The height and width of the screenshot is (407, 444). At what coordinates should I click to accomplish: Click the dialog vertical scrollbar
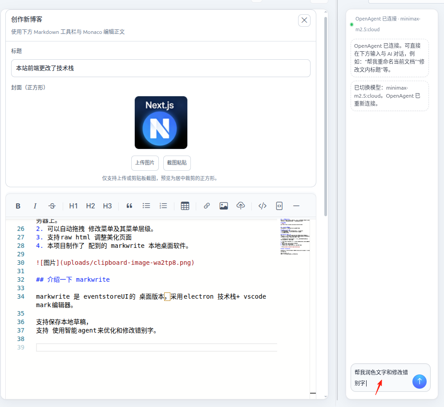tap(326, 116)
